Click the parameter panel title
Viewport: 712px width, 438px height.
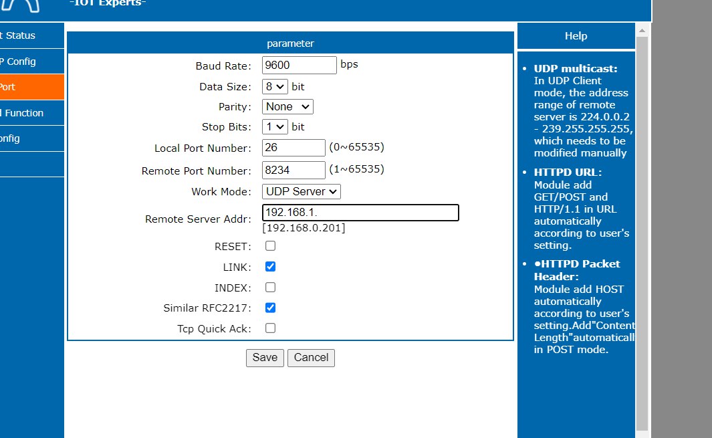click(x=290, y=43)
